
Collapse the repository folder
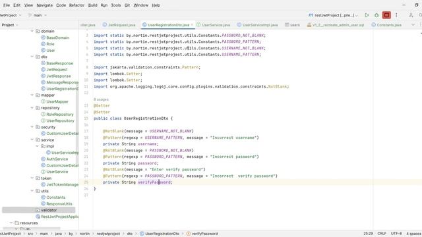pyautogui.click(x=32, y=108)
